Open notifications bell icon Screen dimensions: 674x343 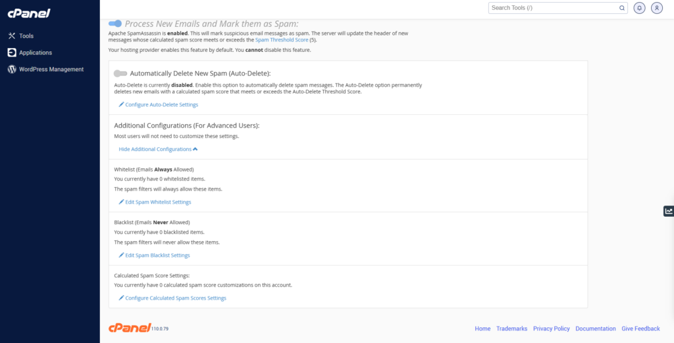pyautogui.click(x=639, y=8)
